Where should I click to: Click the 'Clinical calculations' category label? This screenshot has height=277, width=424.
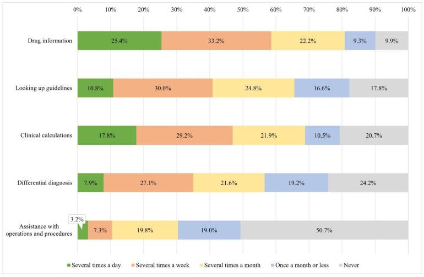(46, 135)
